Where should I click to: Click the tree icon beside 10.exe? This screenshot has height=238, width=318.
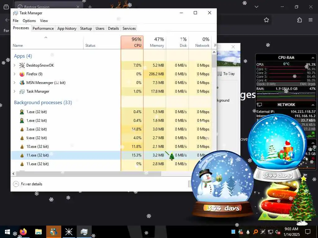22,147
